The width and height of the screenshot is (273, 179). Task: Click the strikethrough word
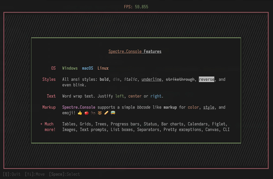(180, 79)
